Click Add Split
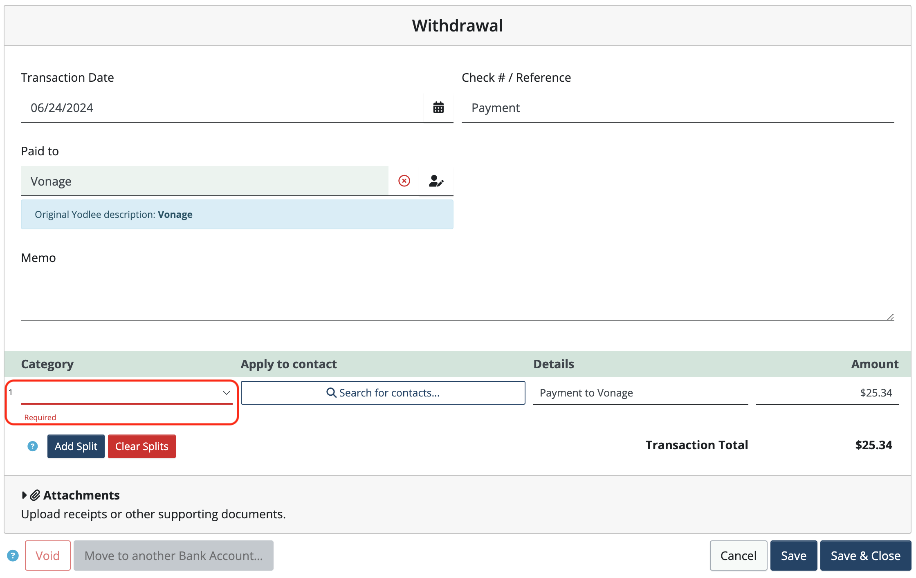 pyautogui.click(x=76, y=446)
